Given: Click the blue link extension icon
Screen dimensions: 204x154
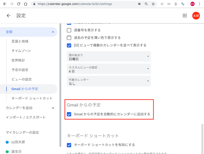Looking at the screenshot, I should point(183,4).
